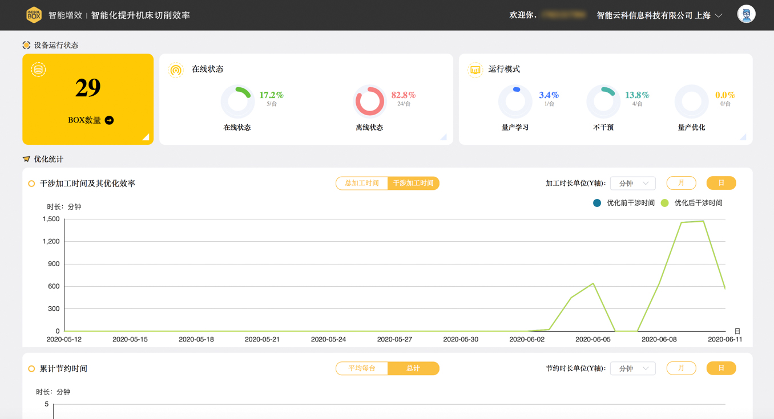The height and width of the screenshot is (419, 774).
Task: Click the red 离线状态 donut chart
Action: (369, 101)
